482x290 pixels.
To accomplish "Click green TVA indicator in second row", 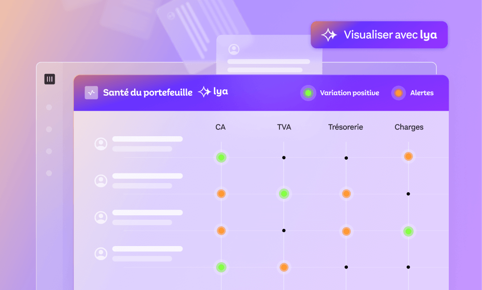I will [x=284, y=194].
